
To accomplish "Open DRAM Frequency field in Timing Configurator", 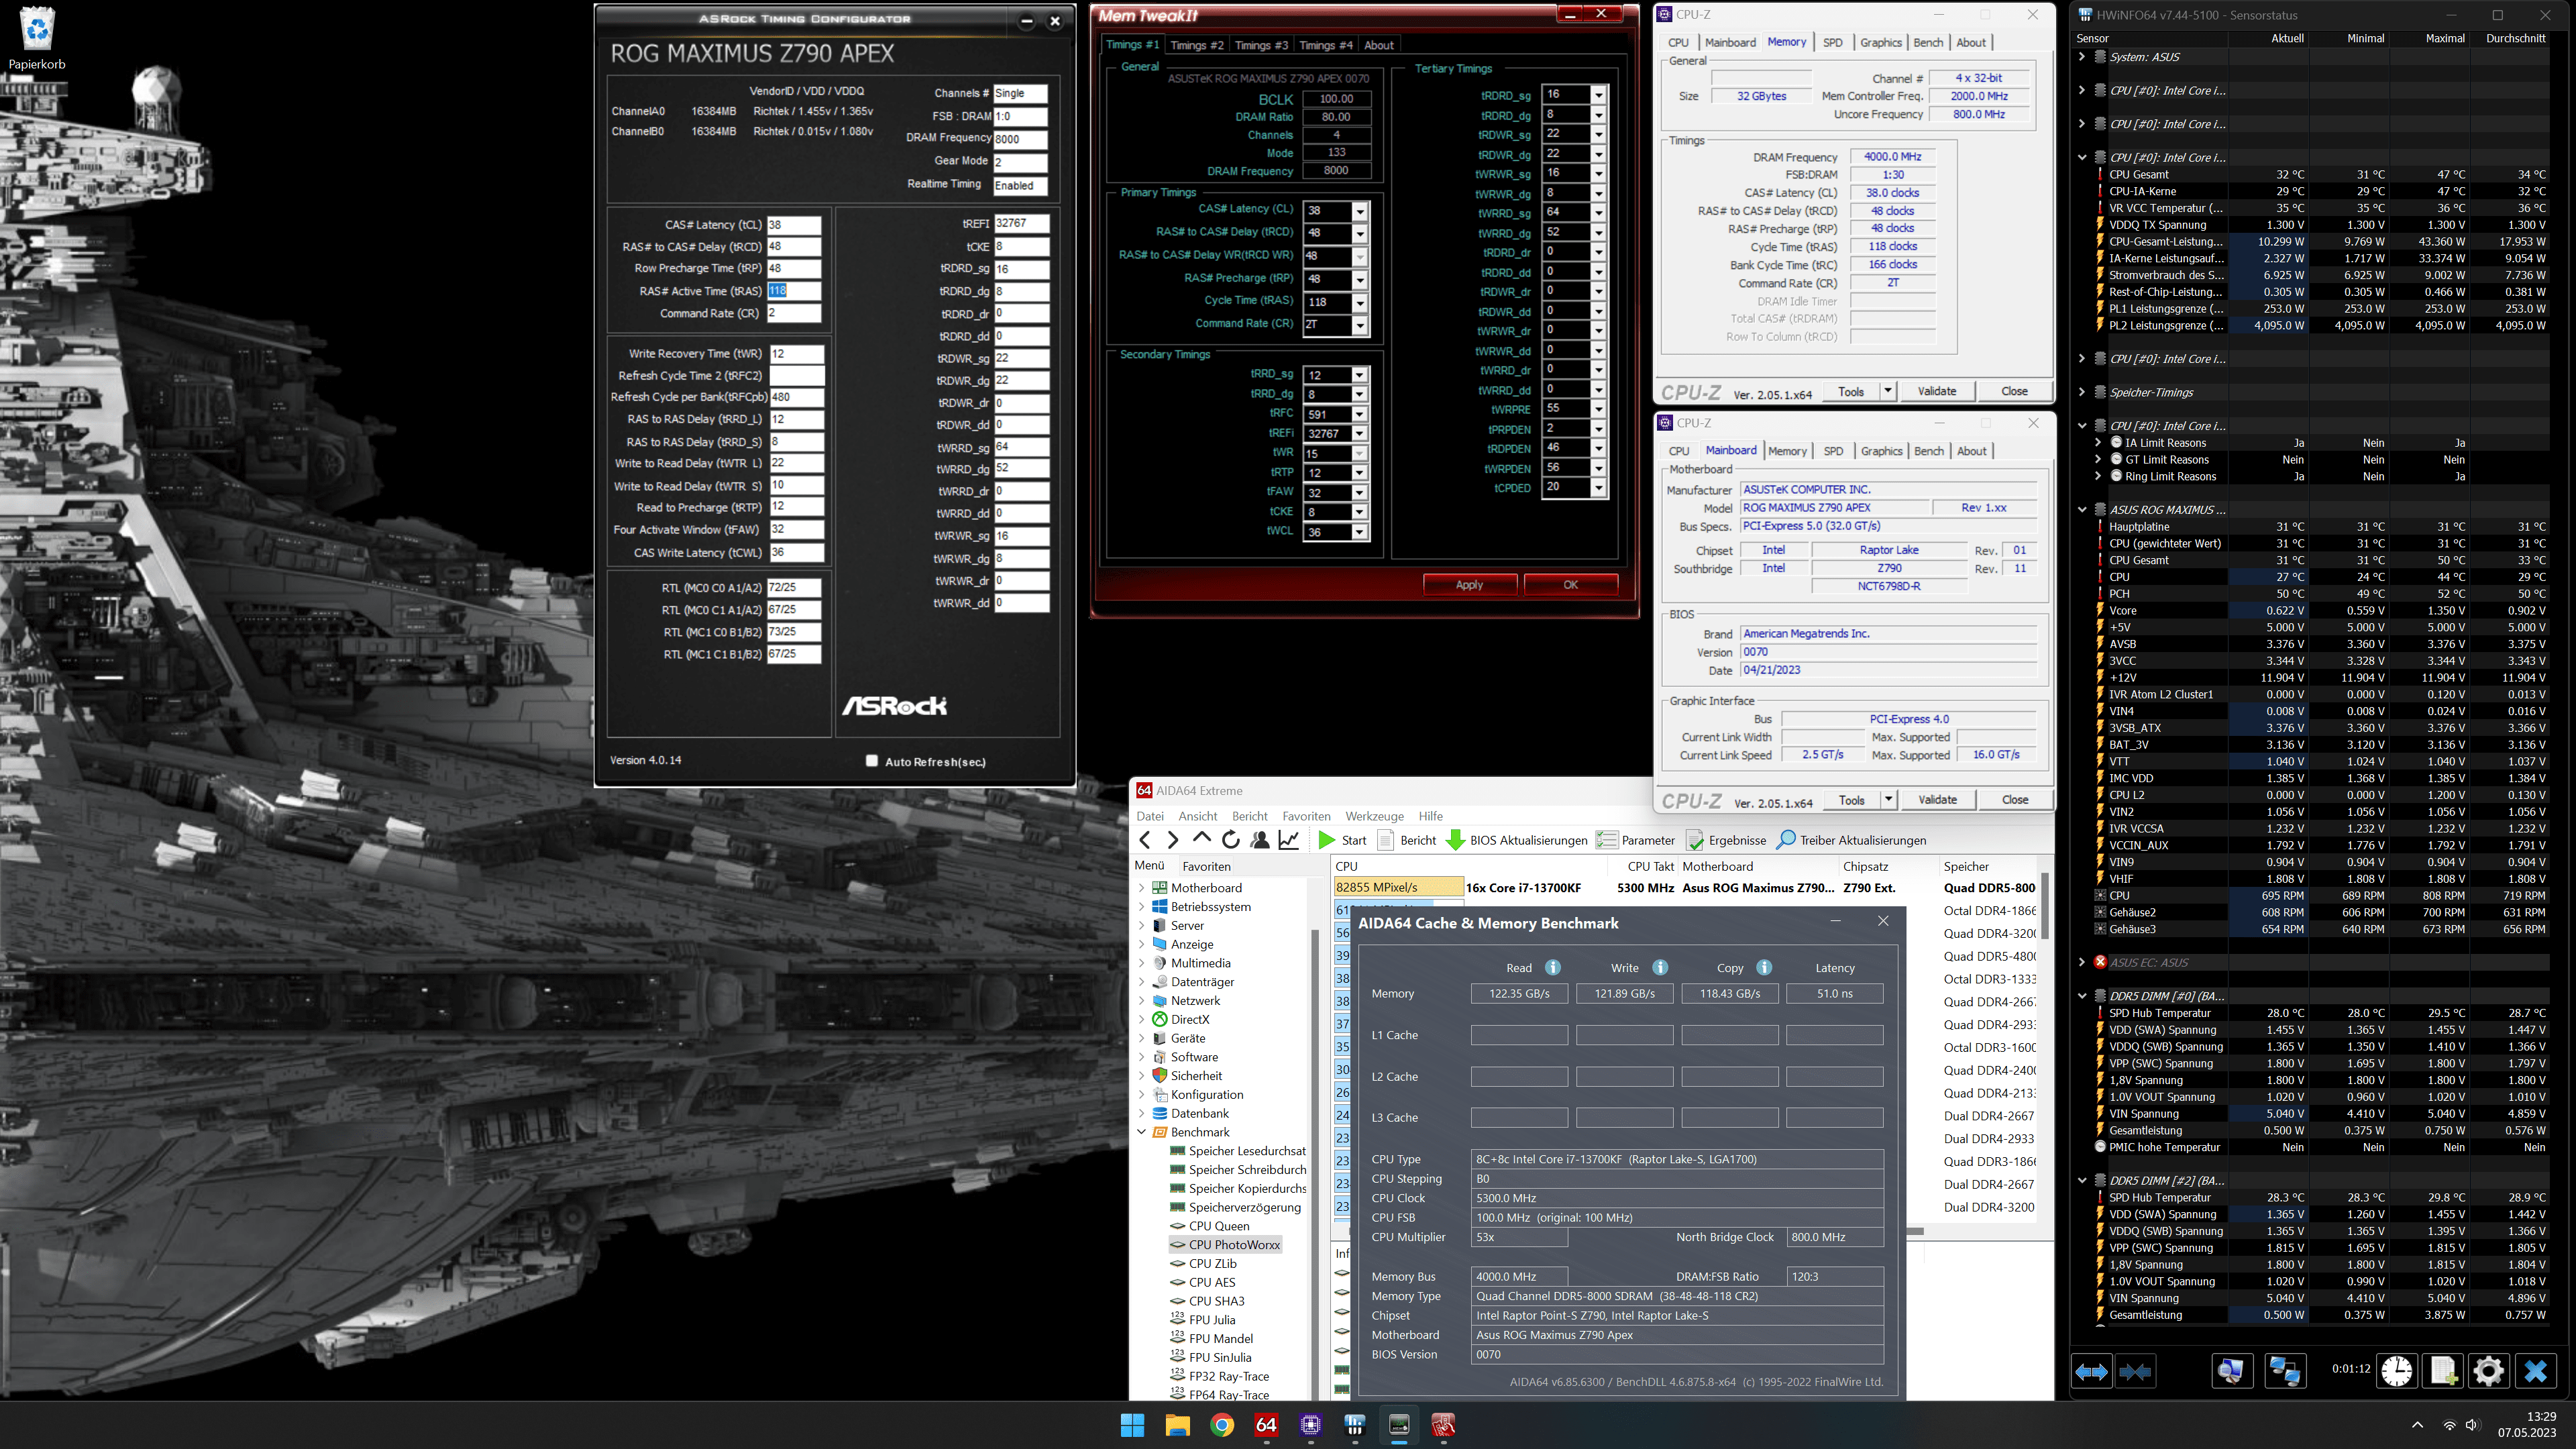I will [1020, 139].
